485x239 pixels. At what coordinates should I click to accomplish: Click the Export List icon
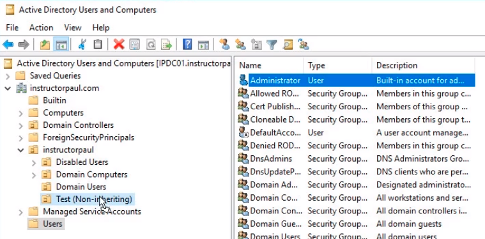[166, 45]
